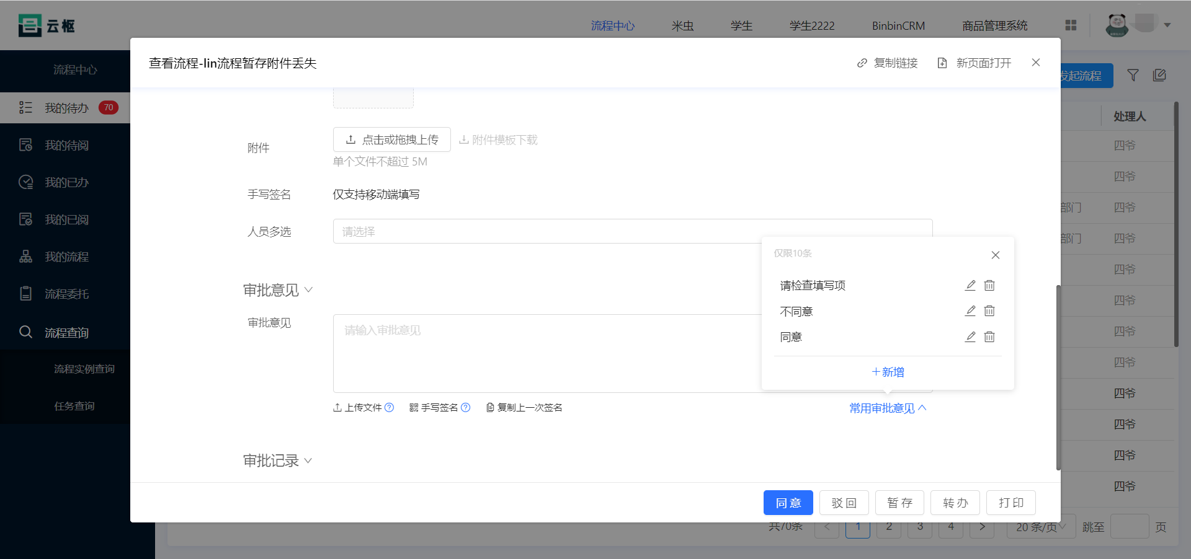Open 流程委托 in sidebar
This screenshot has height=559, width=1191.
pos(65,294)
